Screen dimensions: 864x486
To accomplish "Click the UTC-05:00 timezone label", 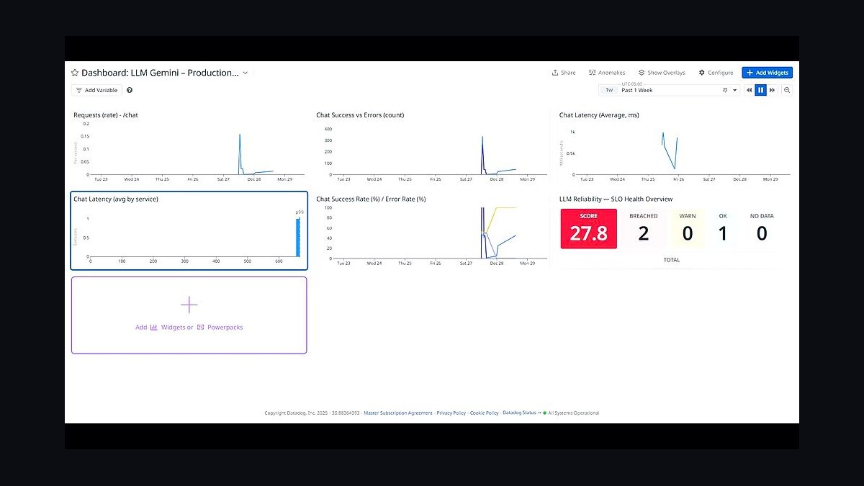I will click(x=631, y=84).
